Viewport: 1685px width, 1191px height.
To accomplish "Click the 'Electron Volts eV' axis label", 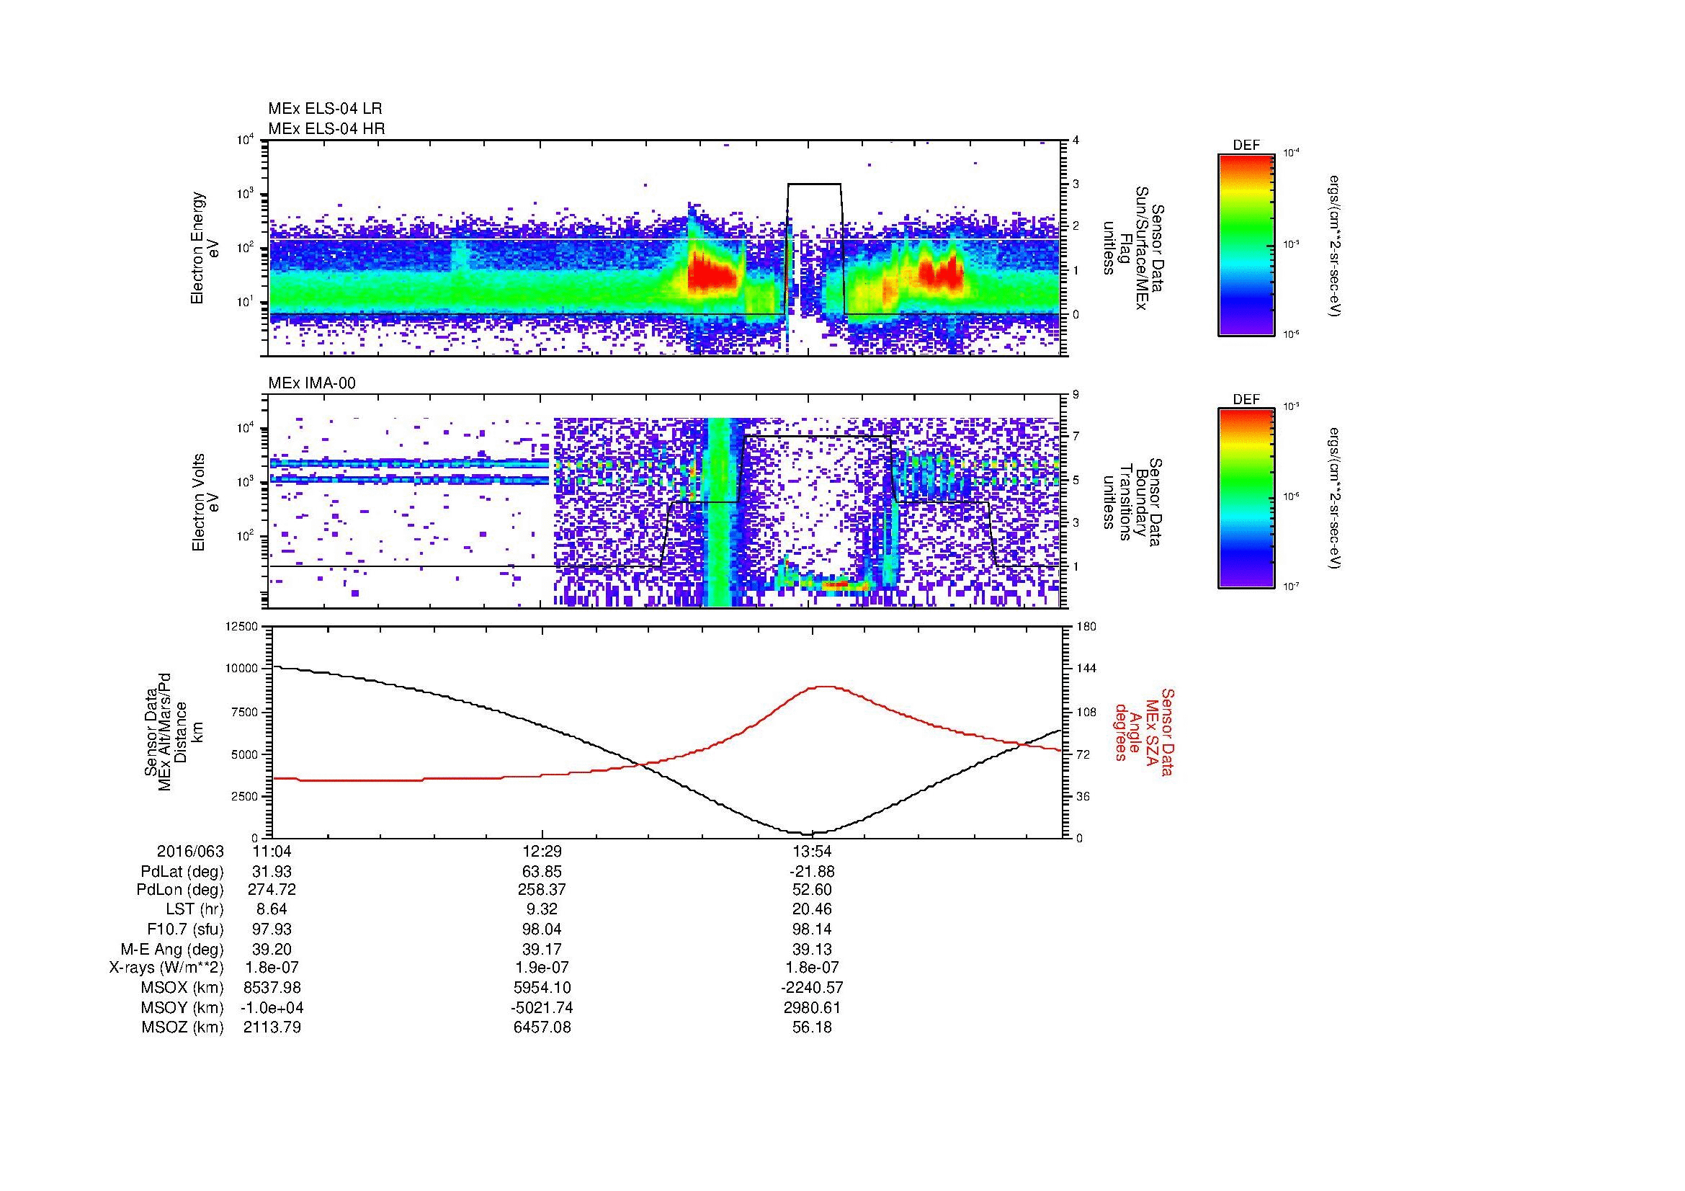I will (205, 502).
